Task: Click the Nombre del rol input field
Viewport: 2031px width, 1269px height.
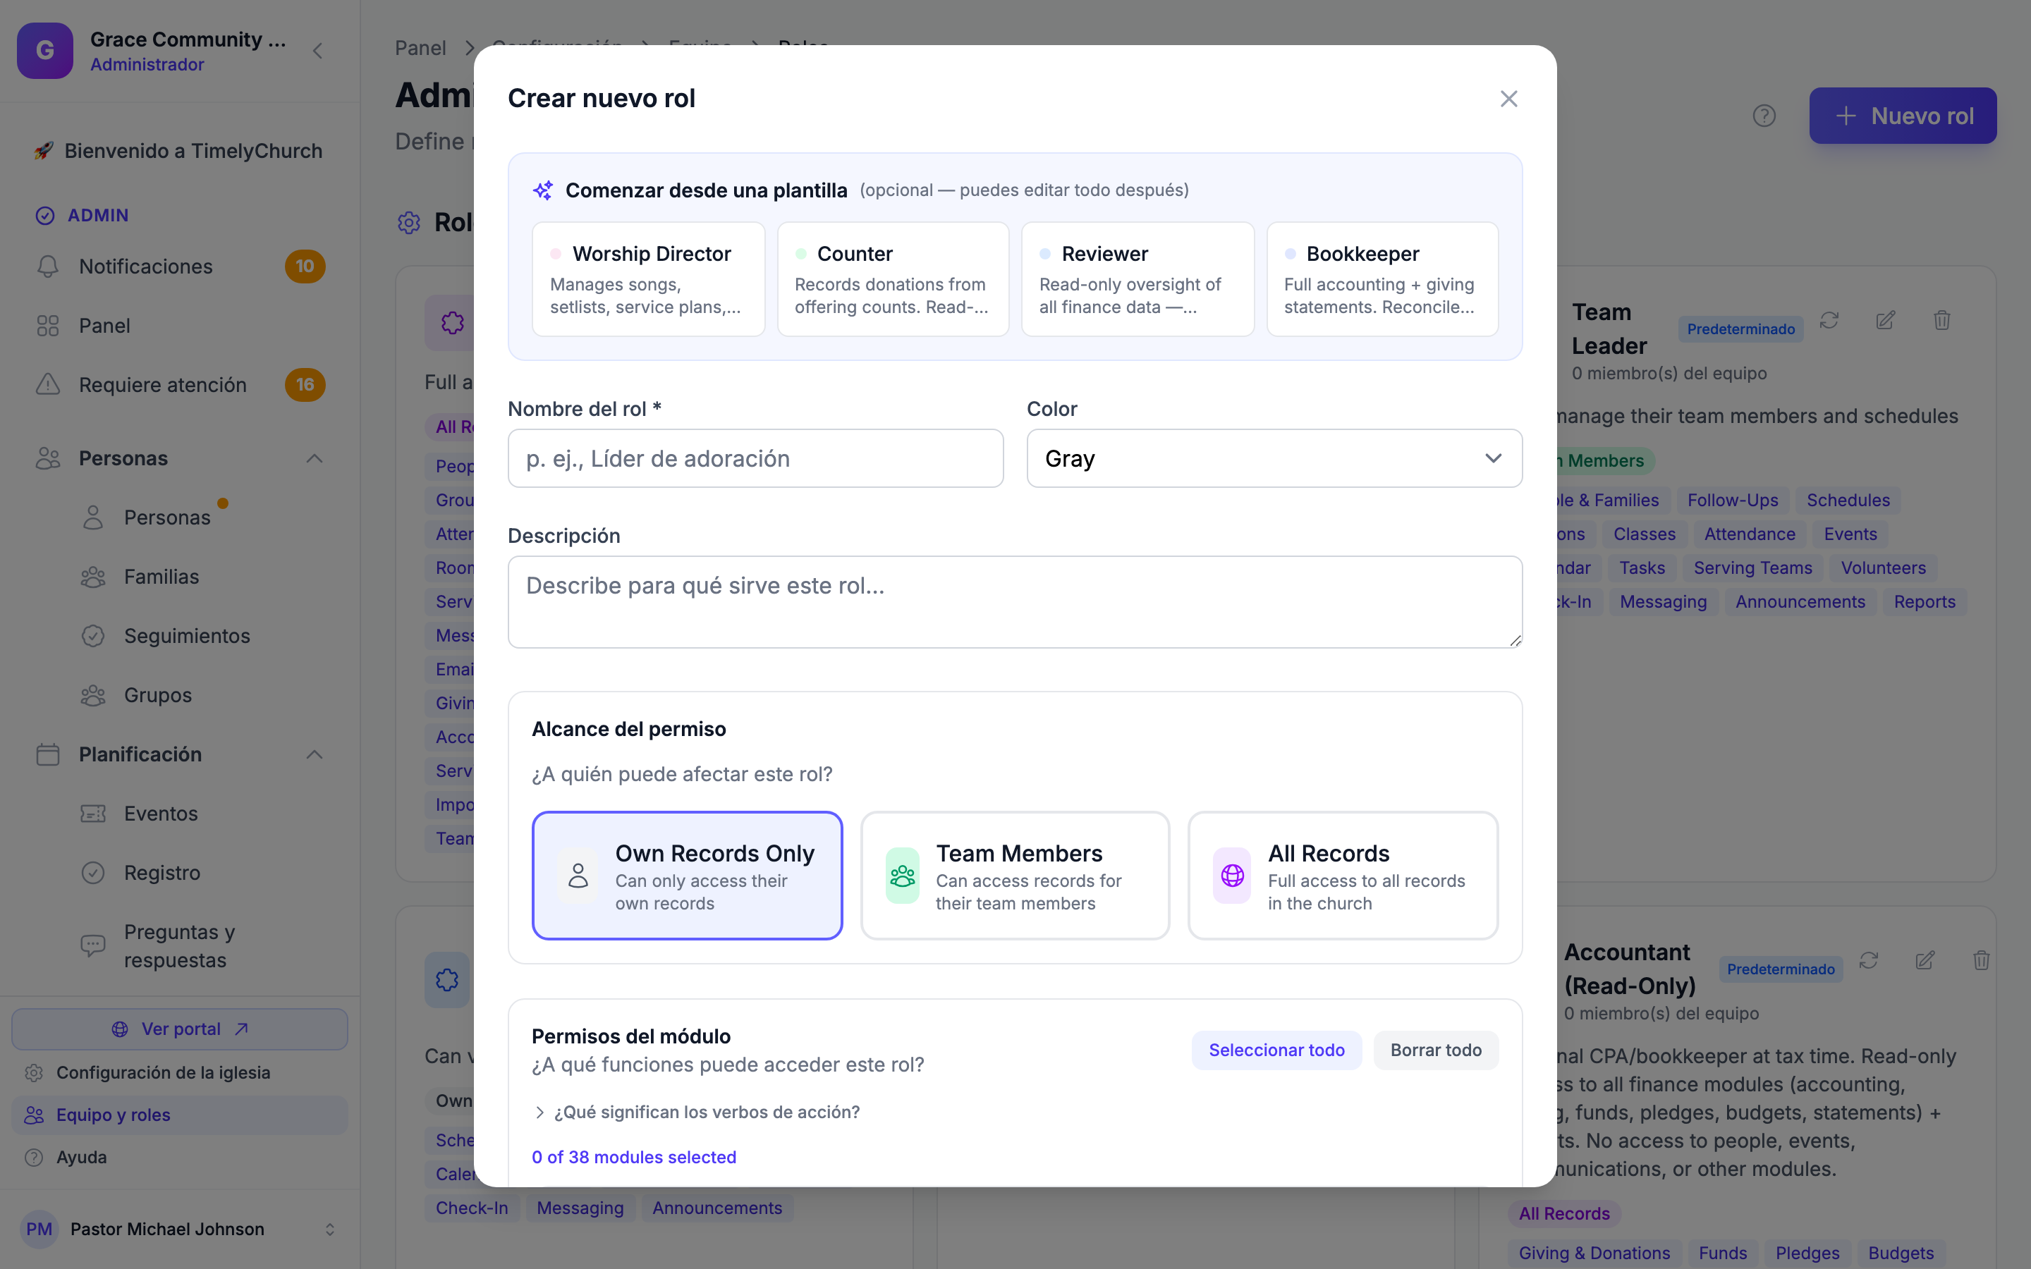Action: (755, 458)
